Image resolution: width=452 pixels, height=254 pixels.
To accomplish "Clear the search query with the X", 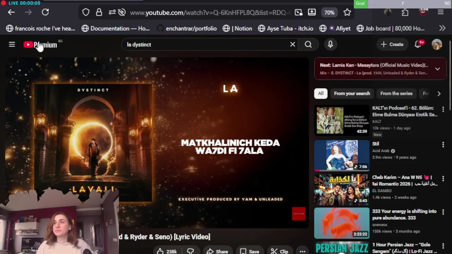I will (x=293, y=44).
